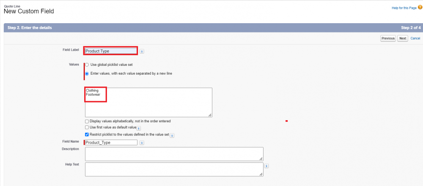Enable Use first value as default value
Image resolution: width=423 pixels, height=186 pixels.
tap(87, 127)
